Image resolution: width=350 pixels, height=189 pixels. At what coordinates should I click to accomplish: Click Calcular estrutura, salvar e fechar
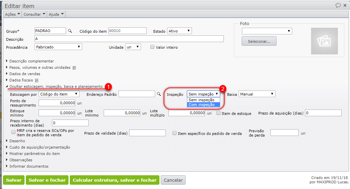[x=114, y=180]
